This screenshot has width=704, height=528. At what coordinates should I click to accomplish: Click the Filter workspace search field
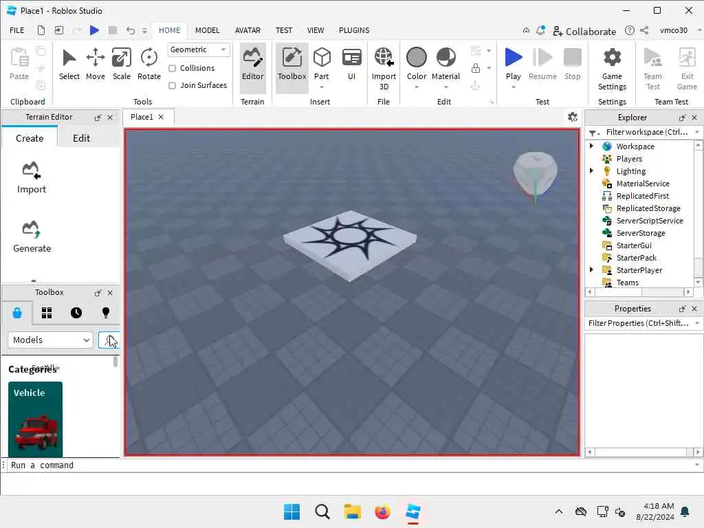646,132
